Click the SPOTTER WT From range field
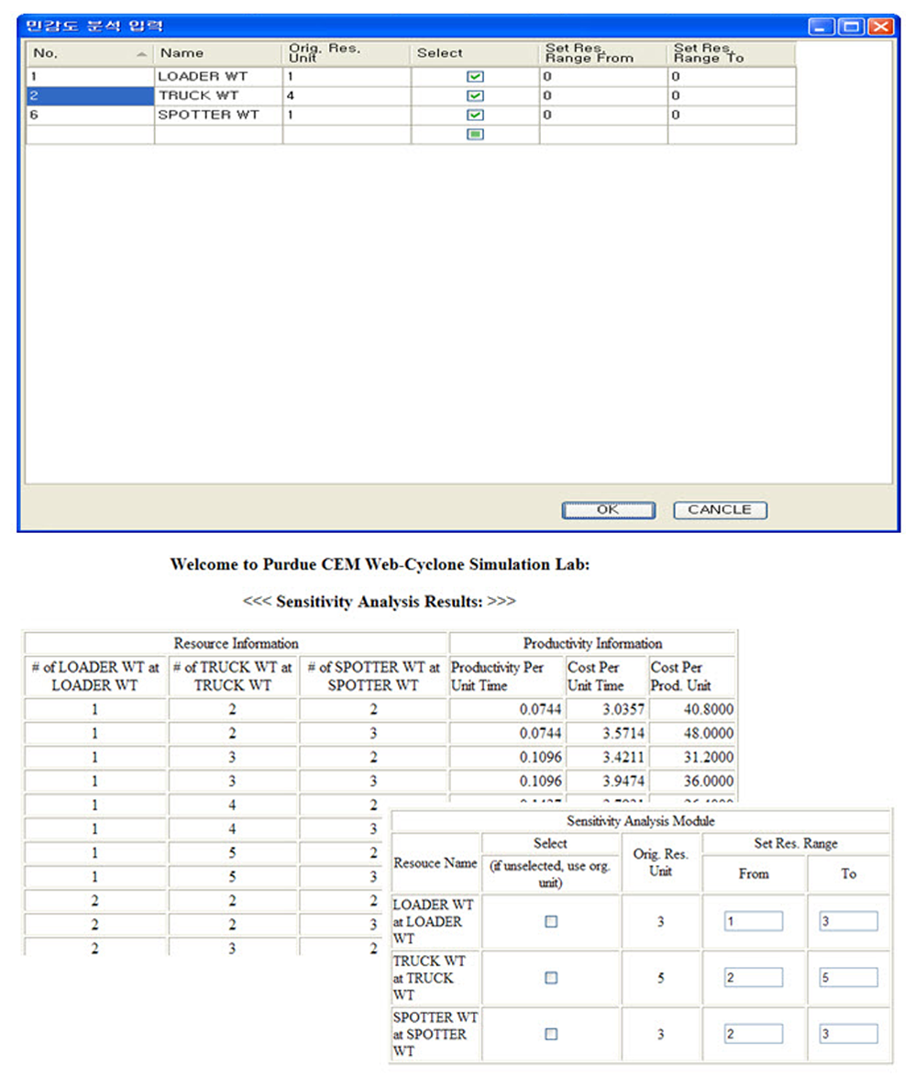The width and height of the screenshot is (915, 1077). pyautogui.click(x=753, y=1034)
